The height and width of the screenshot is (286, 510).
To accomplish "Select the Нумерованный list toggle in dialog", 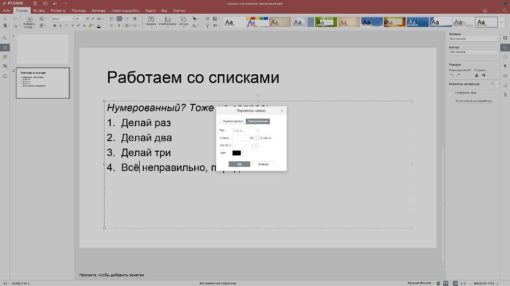I will [x=258, y=122].
